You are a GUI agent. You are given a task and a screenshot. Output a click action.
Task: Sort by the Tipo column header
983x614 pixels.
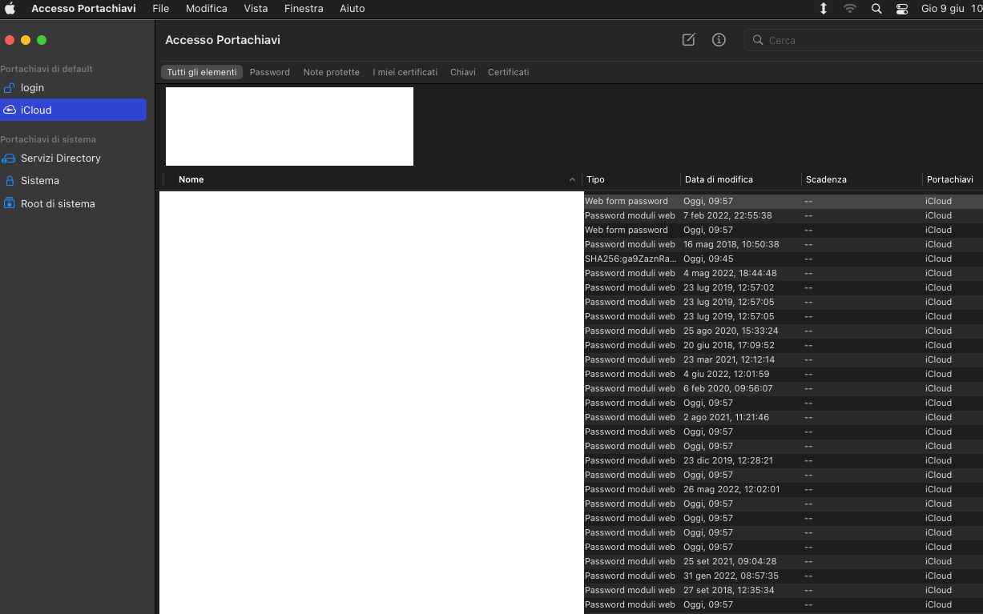[x=595, y=179]
